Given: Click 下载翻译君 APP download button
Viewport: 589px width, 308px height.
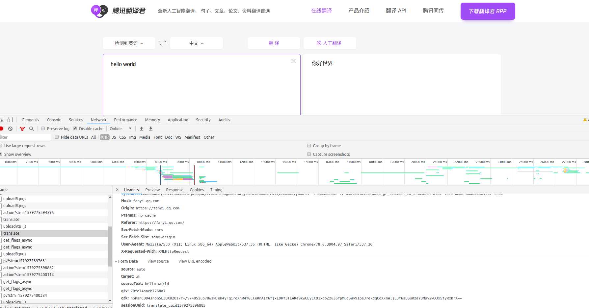Looking at the screenshot, I should [488, 11].
